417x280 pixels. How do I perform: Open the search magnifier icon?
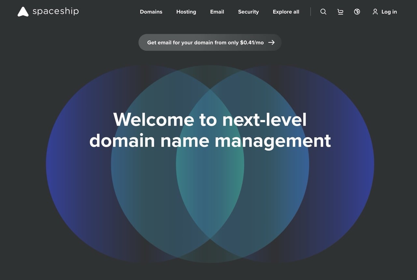click(323, 12)
